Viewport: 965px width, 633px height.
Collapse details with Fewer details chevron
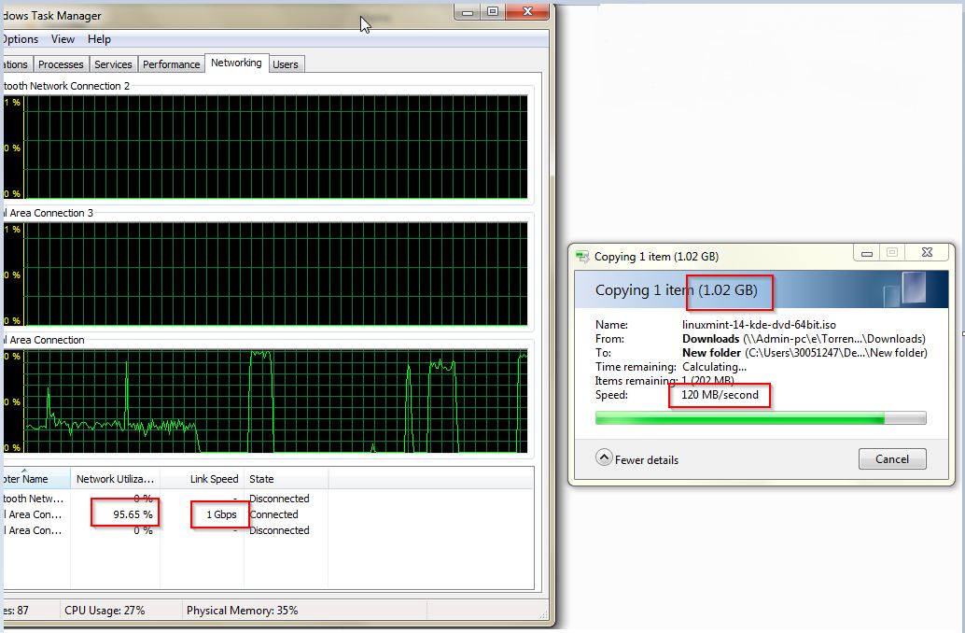(x=604, y=458)
